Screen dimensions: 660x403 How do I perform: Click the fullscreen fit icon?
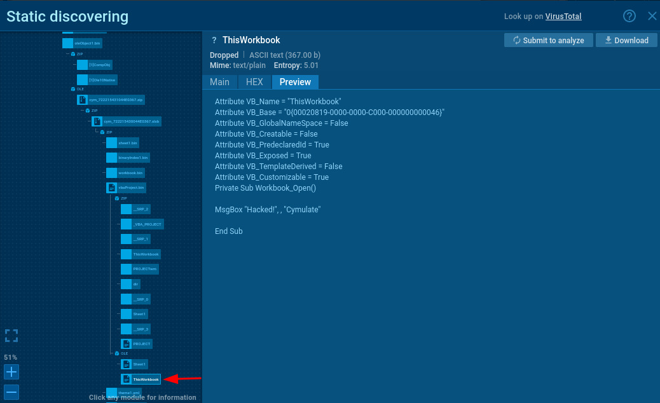[11, 336]
